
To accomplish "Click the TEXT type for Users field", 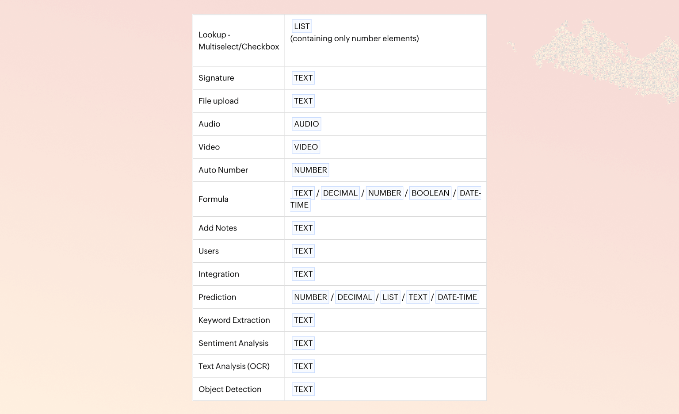I will pyautogui.click(x=303, y=251).
